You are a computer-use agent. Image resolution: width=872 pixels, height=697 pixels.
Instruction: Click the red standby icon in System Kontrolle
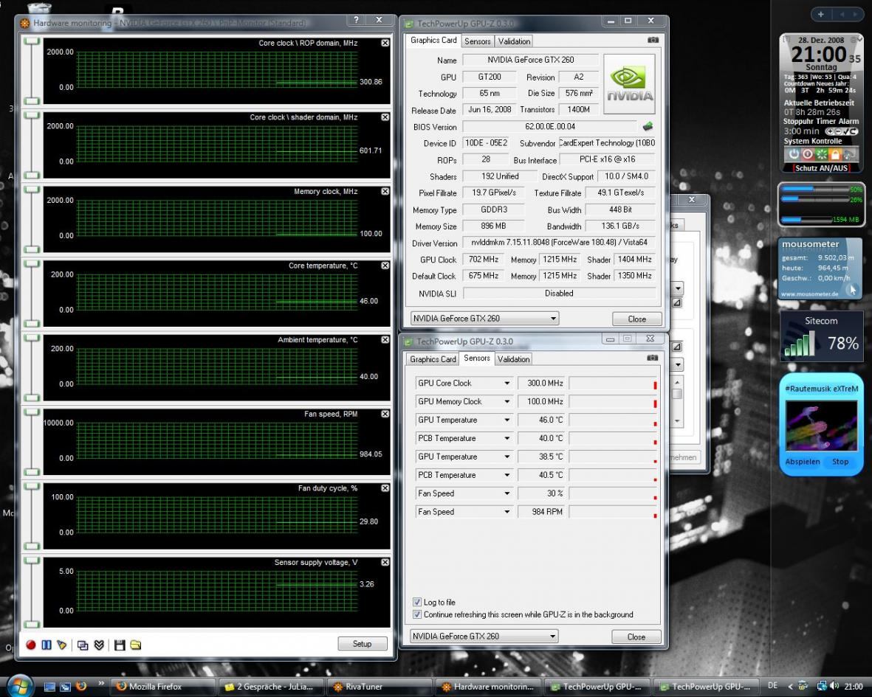808,154
